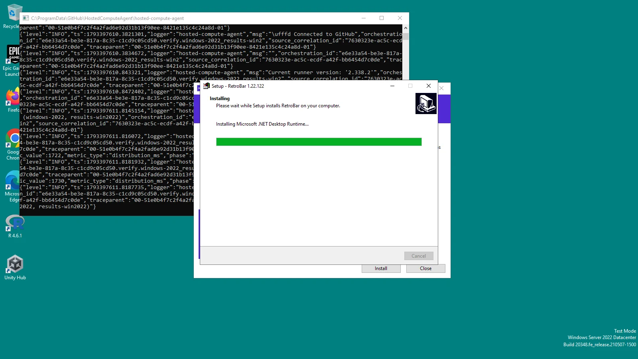Click the 'Installing' heading in Setup

pos(220,99)
